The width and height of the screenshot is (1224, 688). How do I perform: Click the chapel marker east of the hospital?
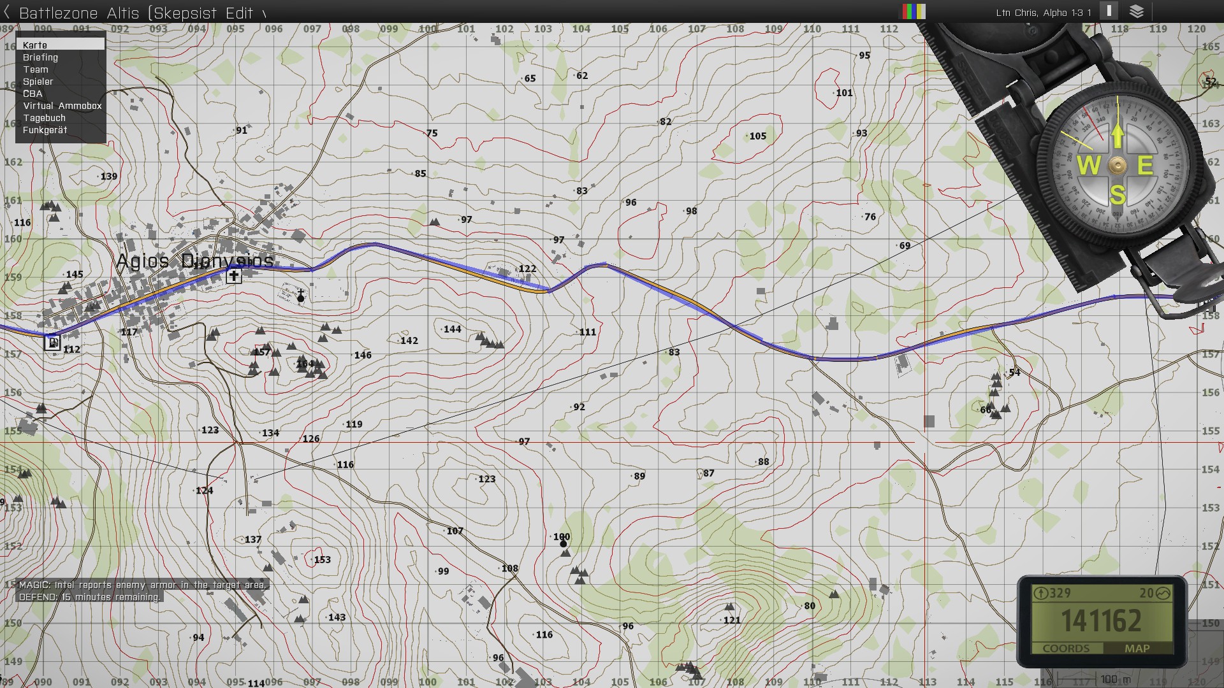[x=301, y=296]
